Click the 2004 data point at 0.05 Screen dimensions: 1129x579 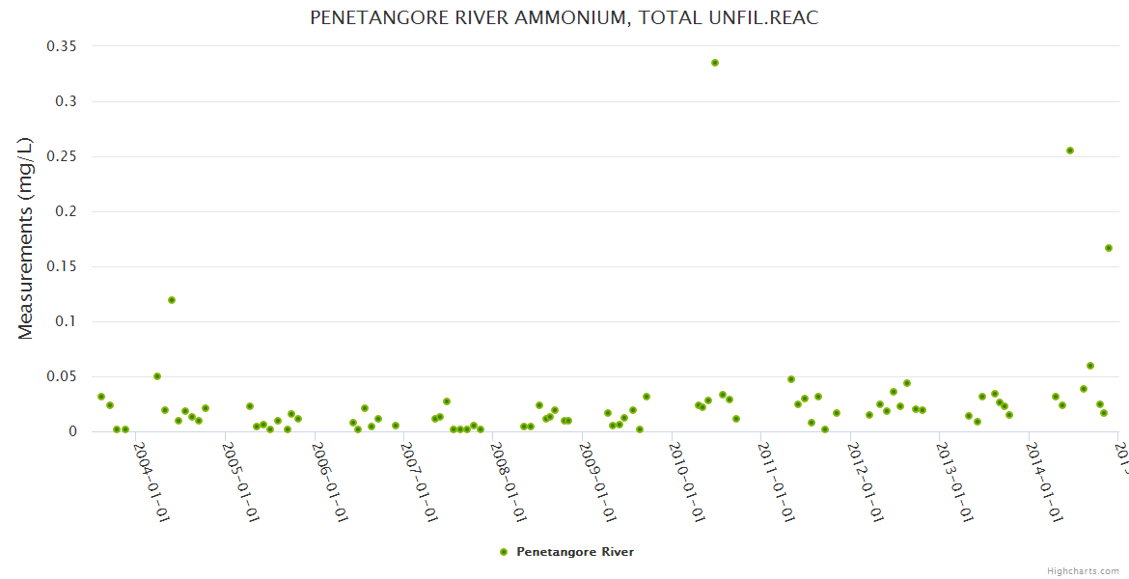click(x=157, y=376)
